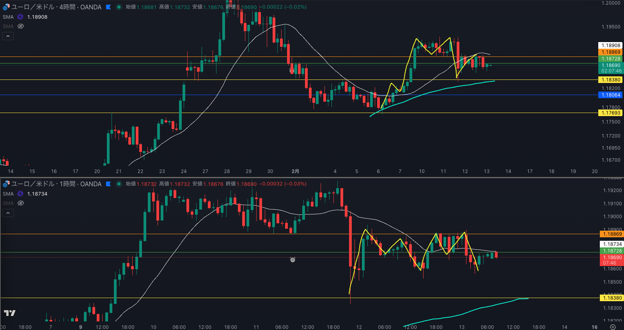Click the EUR/USD flag icon on the 1-hour chart

pos(6,184)
